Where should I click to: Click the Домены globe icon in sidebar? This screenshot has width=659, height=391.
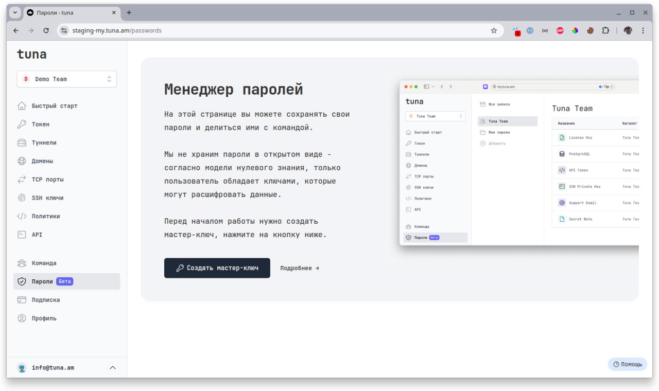click(22, 161)
